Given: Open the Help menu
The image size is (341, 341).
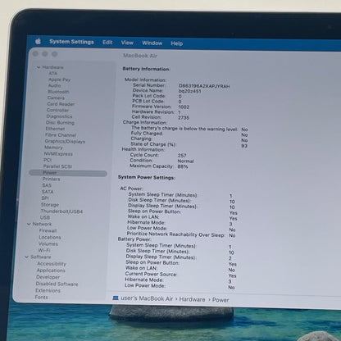Looking at the screenshot, I should click(177, 43).
